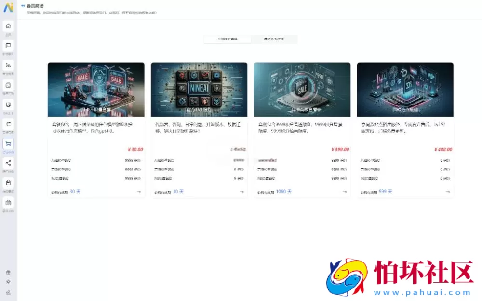482x301 pixels.
Task: Click the NineAI logo at top left
Action: tap(8, 7)
